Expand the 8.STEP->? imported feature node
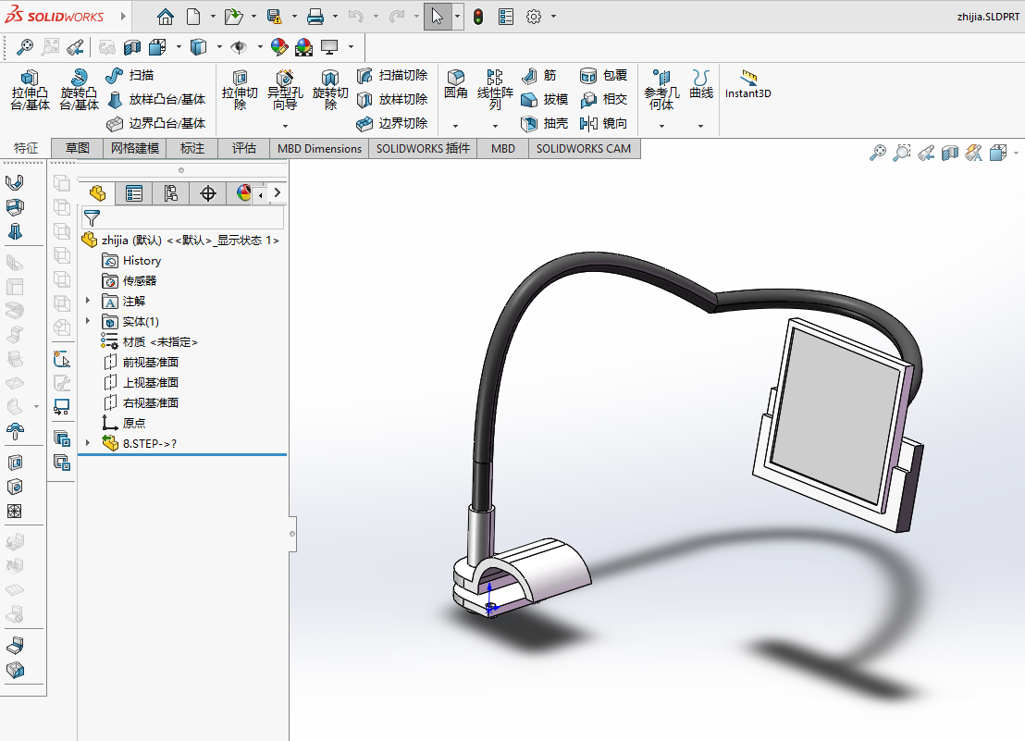 [x=88, y=443]
